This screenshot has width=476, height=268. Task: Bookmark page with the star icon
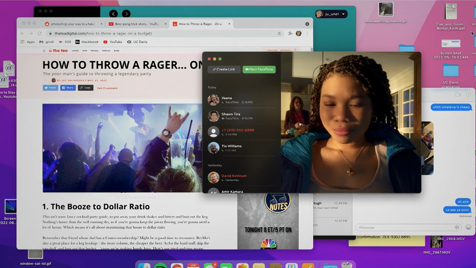point(279,33)
